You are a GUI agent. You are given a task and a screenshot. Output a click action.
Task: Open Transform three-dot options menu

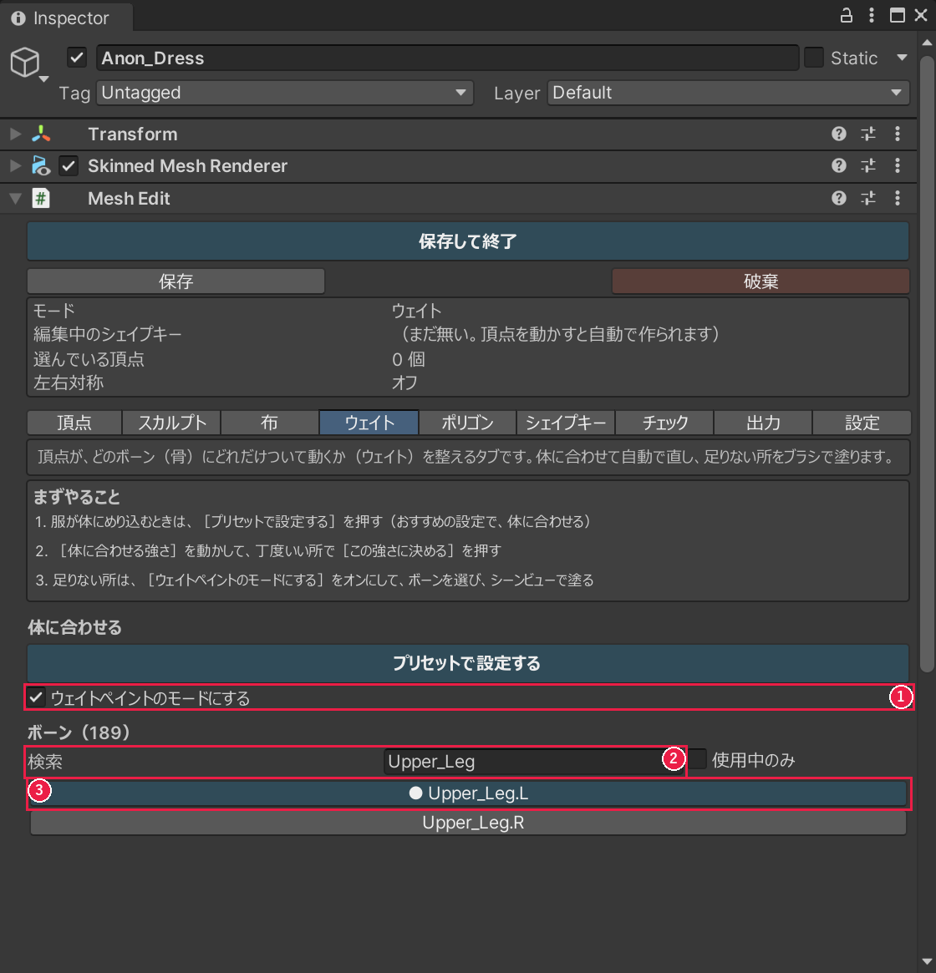pos(898,134)
